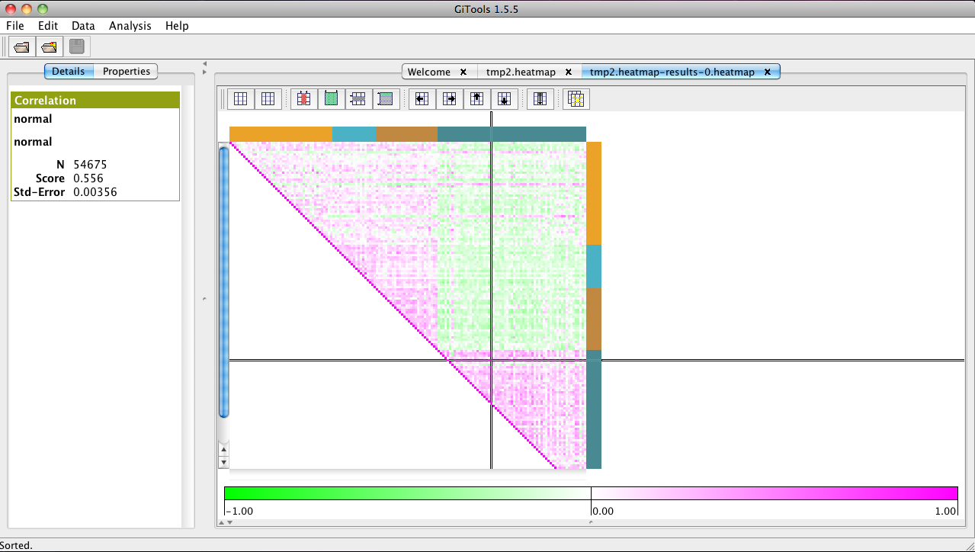Switch to the Properties view
Viewport: 975px width, 552px height.
[x=127, y=71]
